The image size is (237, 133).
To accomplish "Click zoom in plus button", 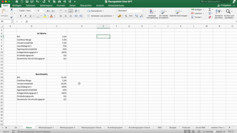I will click(x=224, y=132).
